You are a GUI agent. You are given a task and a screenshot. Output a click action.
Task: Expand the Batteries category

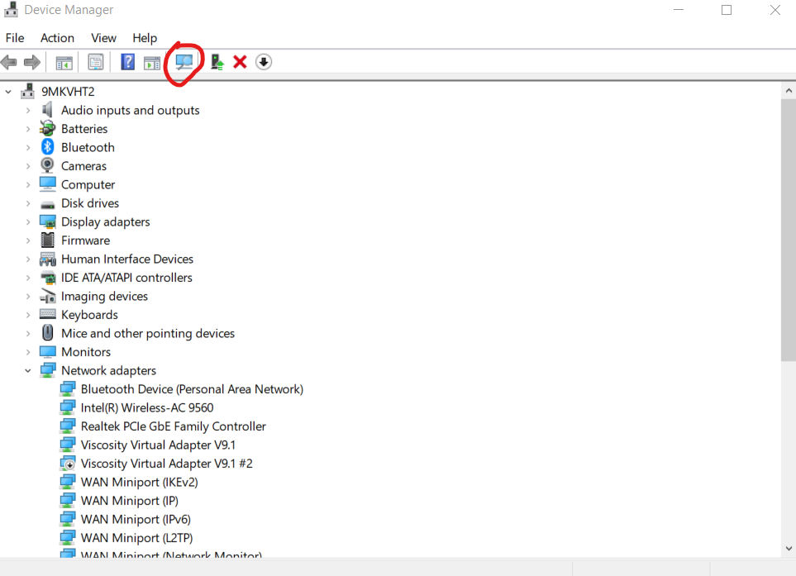pyautogui.click(x=28, y=129)
